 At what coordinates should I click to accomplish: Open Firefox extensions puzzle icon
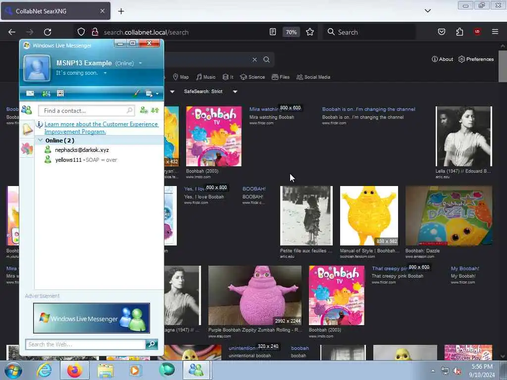tap(459, 32)
